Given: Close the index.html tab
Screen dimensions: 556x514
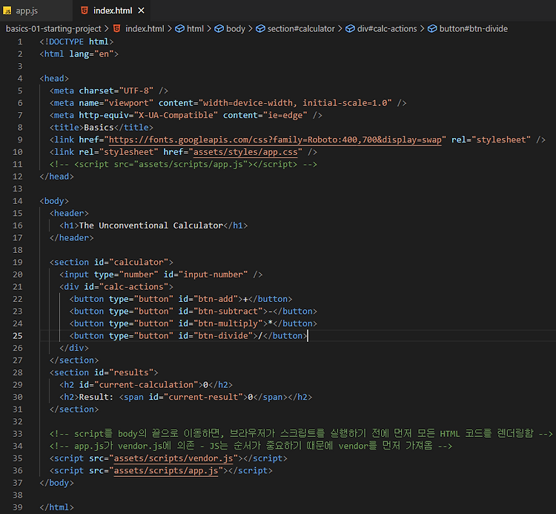Looking at the screenshot, I should coord(141,10).
